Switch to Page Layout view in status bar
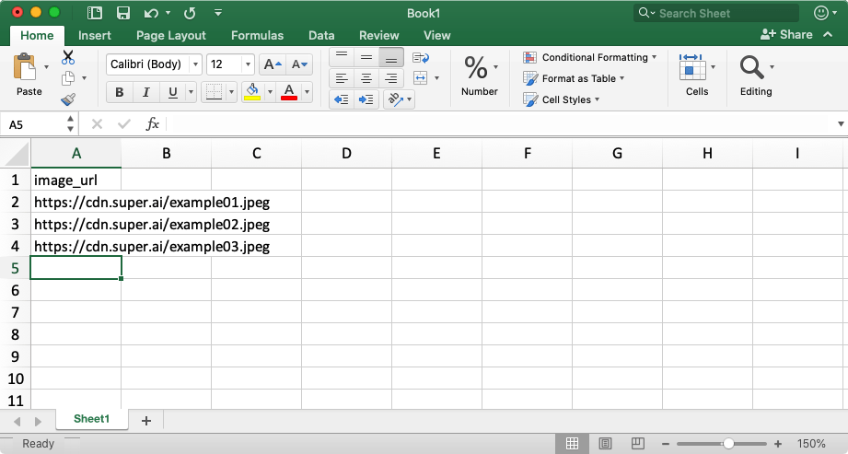848x454 pixels. pos(605,444)
